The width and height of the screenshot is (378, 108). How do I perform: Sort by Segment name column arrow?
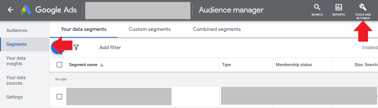pos(102,65)
